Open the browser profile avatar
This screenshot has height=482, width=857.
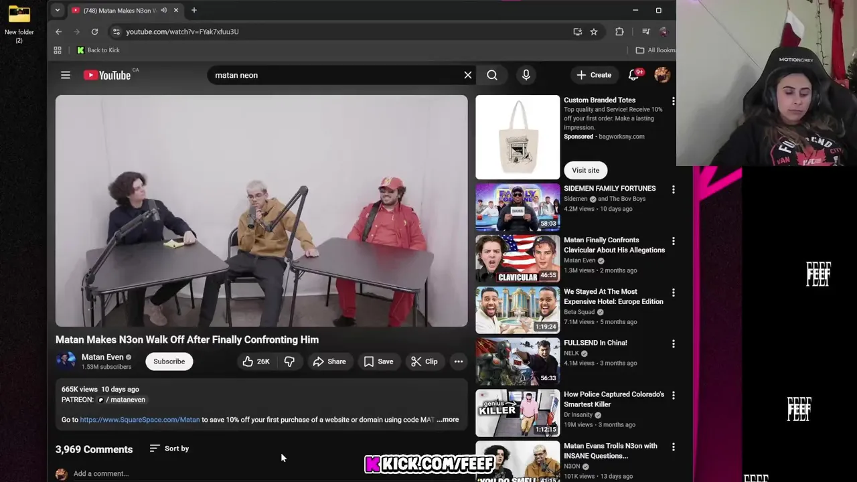click(664, 31)
